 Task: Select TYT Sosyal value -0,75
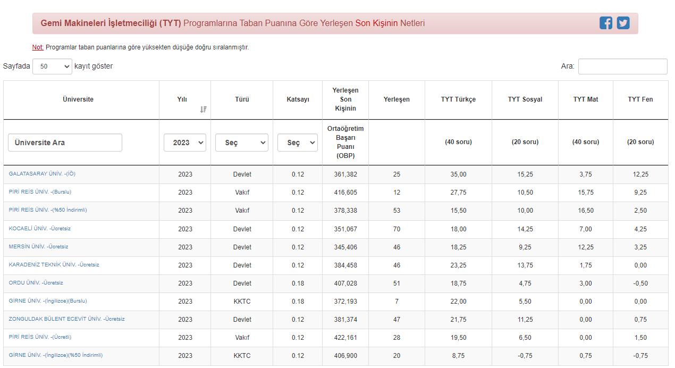pos(525,356)
